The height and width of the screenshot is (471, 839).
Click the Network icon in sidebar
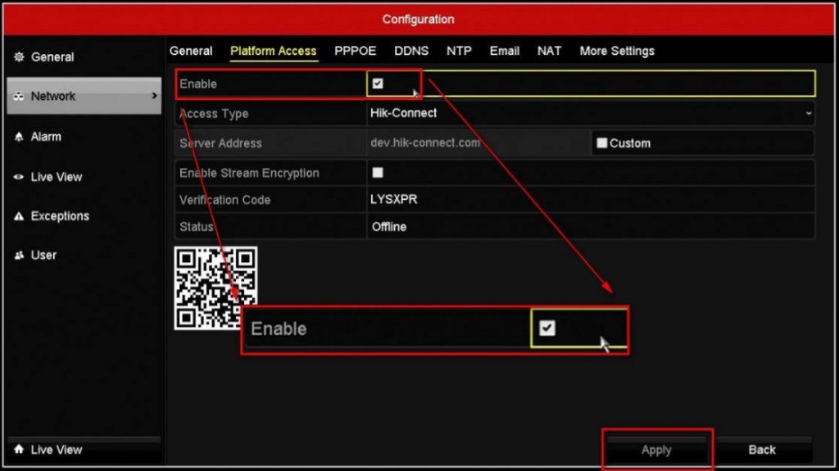19,97
